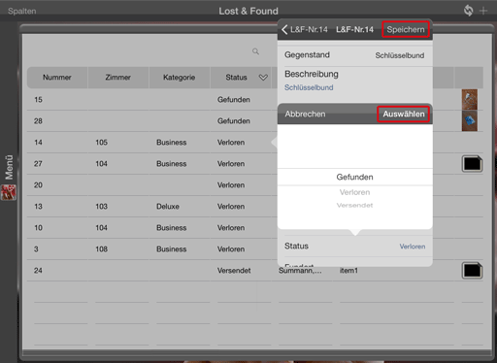Click the Beschreibung label
This screenshot has height=363, width=497.
(x=312, y=74)
